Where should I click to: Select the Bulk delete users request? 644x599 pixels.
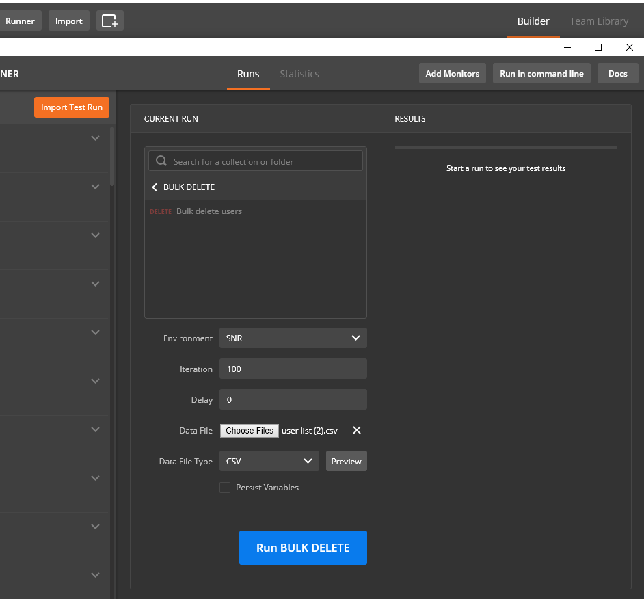pyautogui.click(x=209, y=211)
